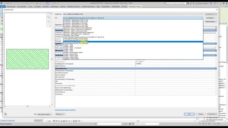Click the Отмена button

click(x=201, y=114)
